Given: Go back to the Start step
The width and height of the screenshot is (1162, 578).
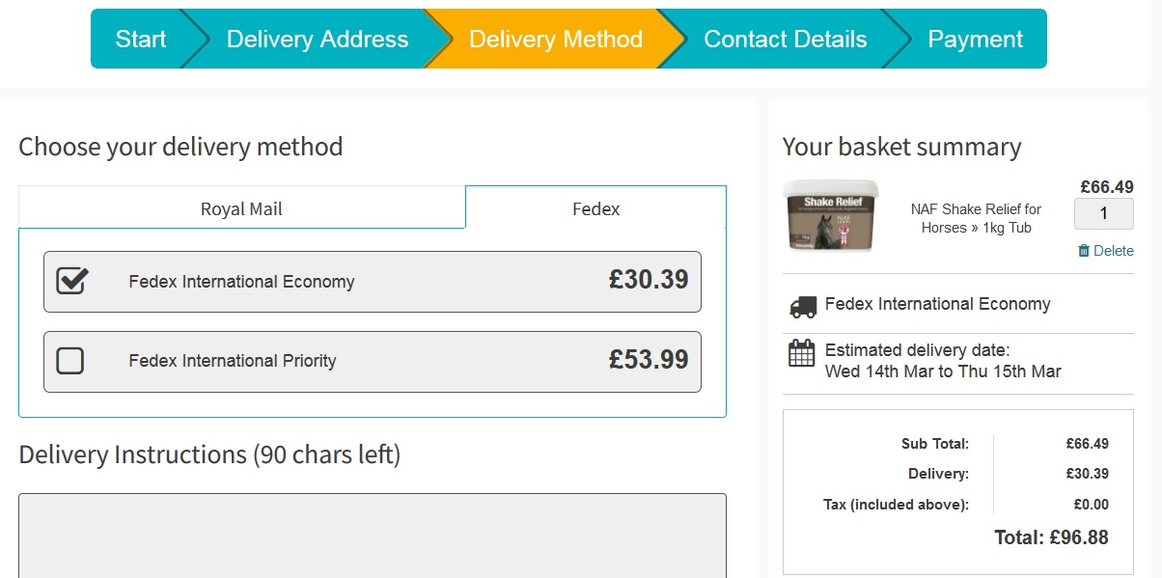Looking at the screenshot, I should coord(141,40).
